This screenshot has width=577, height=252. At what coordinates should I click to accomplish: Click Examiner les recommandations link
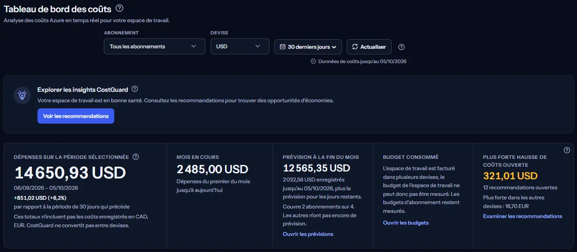pyautogui.click(x=522, y=216)
